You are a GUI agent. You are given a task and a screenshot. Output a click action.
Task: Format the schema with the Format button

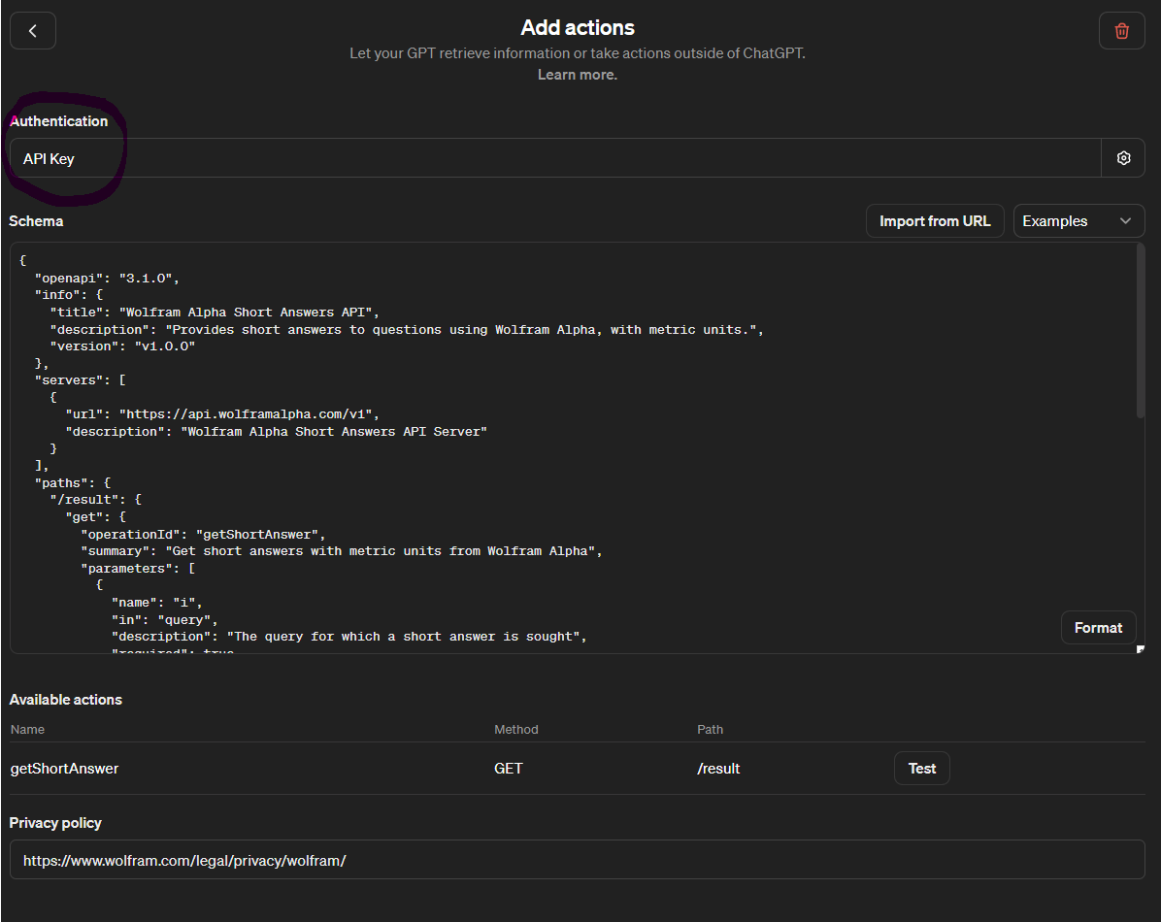pyautogui.click(x=1098, y=627)
